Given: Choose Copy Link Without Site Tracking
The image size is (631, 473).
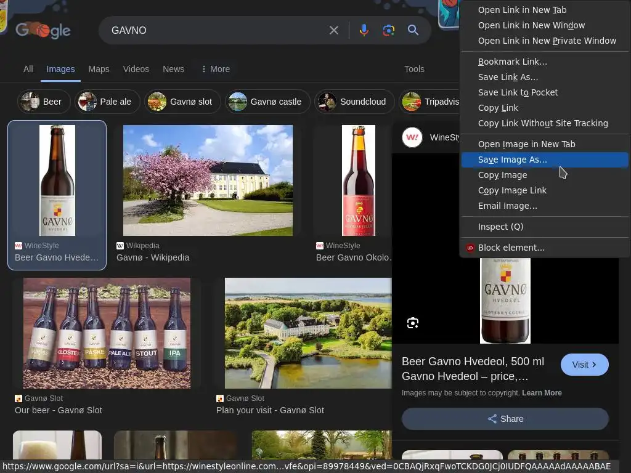Looking at the screenshot, I should click(545, 123).
